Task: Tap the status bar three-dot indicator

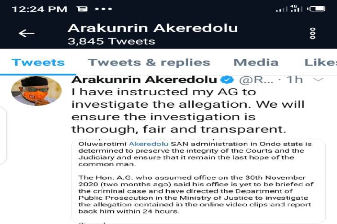Action: [103, 9]
